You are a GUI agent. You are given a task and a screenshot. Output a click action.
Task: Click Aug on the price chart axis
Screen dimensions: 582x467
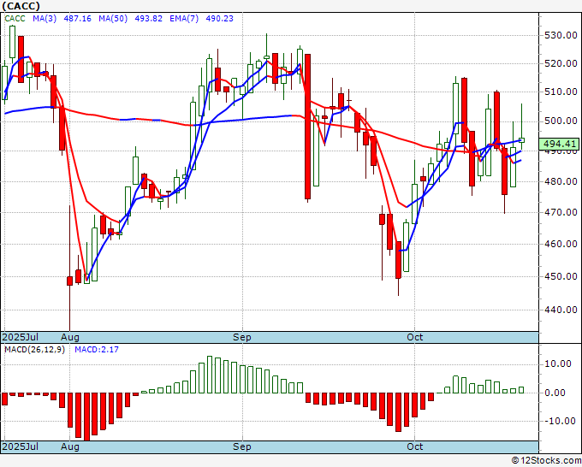coord(70,337)
